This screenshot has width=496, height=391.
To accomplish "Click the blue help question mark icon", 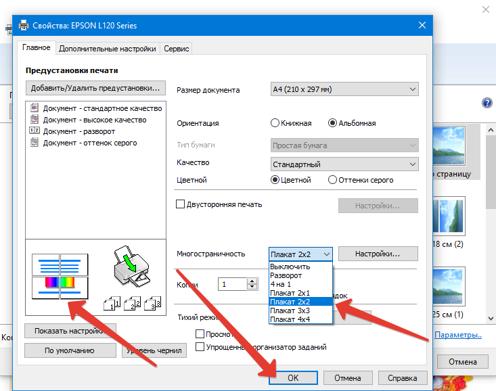I will (487, 103).
